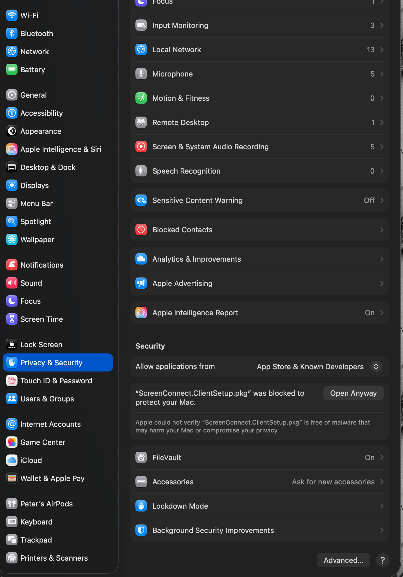Select the Focus moon icon in sidebar
403x577 pixels.
point(12,301)
